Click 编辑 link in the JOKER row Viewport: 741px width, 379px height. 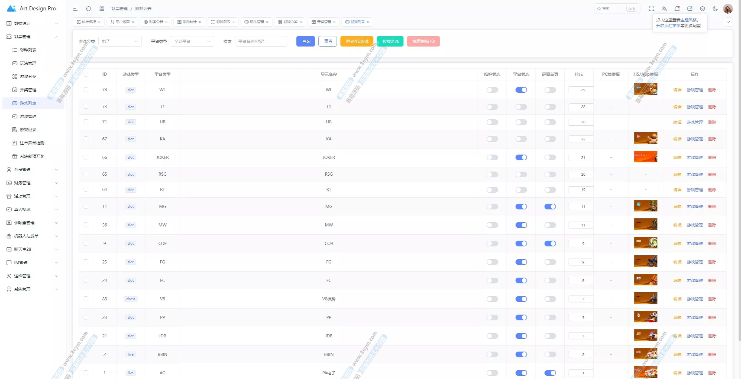[677, 157]
